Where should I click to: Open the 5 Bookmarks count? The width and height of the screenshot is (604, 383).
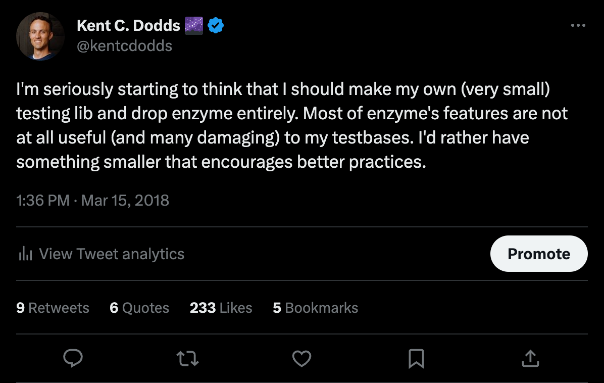(315, 308)
